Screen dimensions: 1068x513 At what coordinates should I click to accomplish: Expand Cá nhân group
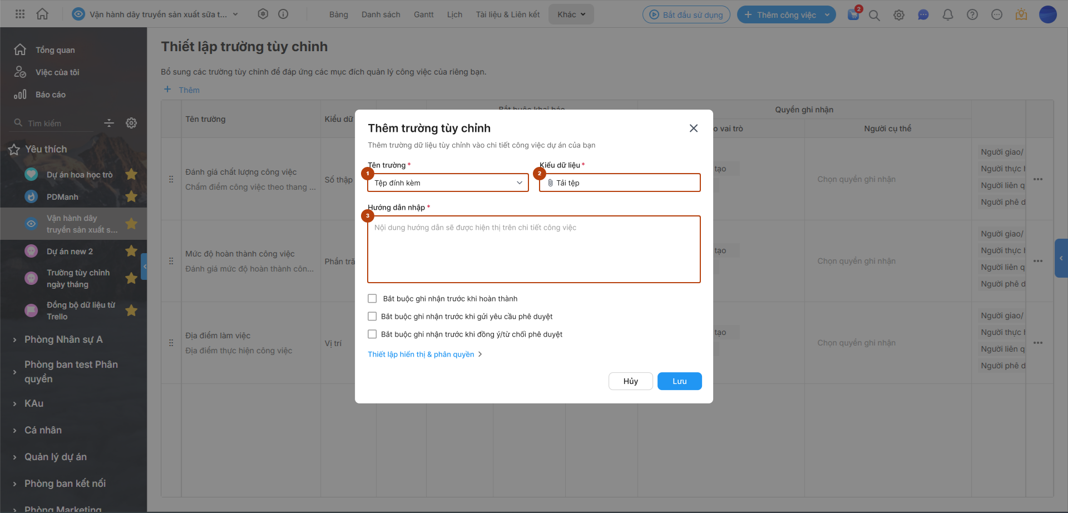[14, 430]
